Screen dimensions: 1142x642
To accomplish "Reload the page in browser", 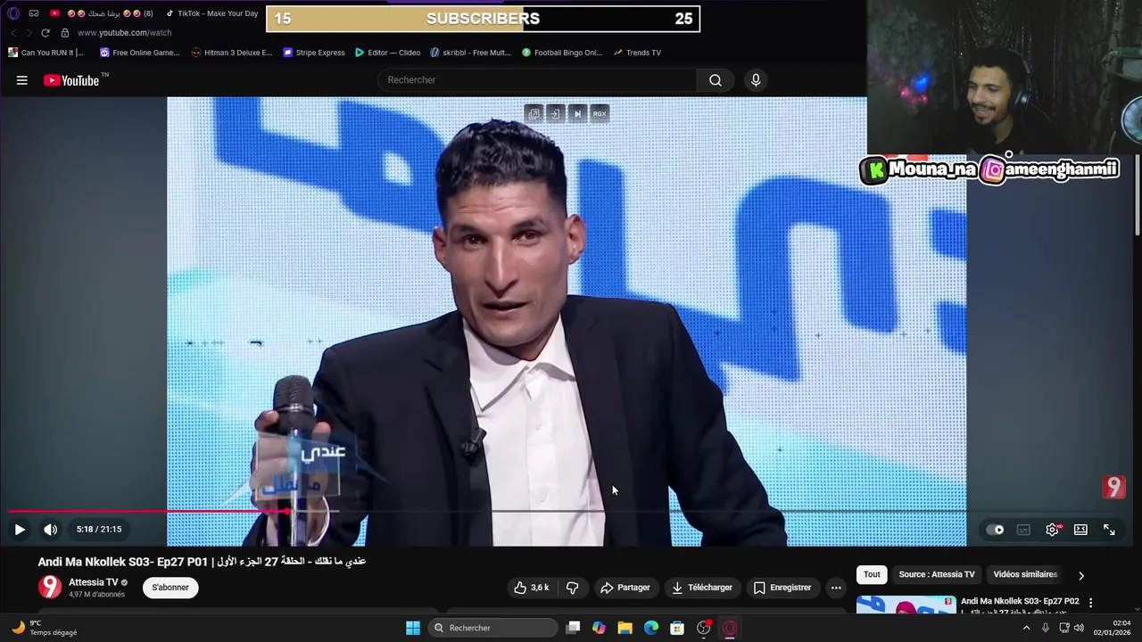I will pos(46,33).
